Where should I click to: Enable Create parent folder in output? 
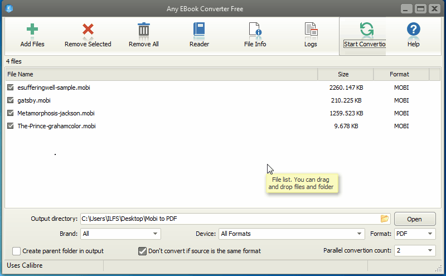(x=17, y=251)
